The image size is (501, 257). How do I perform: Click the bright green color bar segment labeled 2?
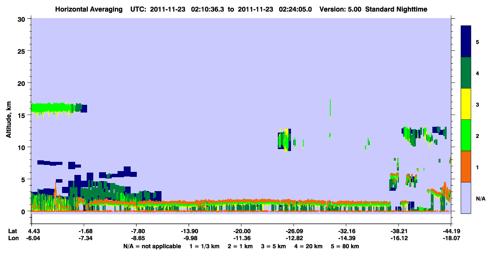[x=466, y=135]
